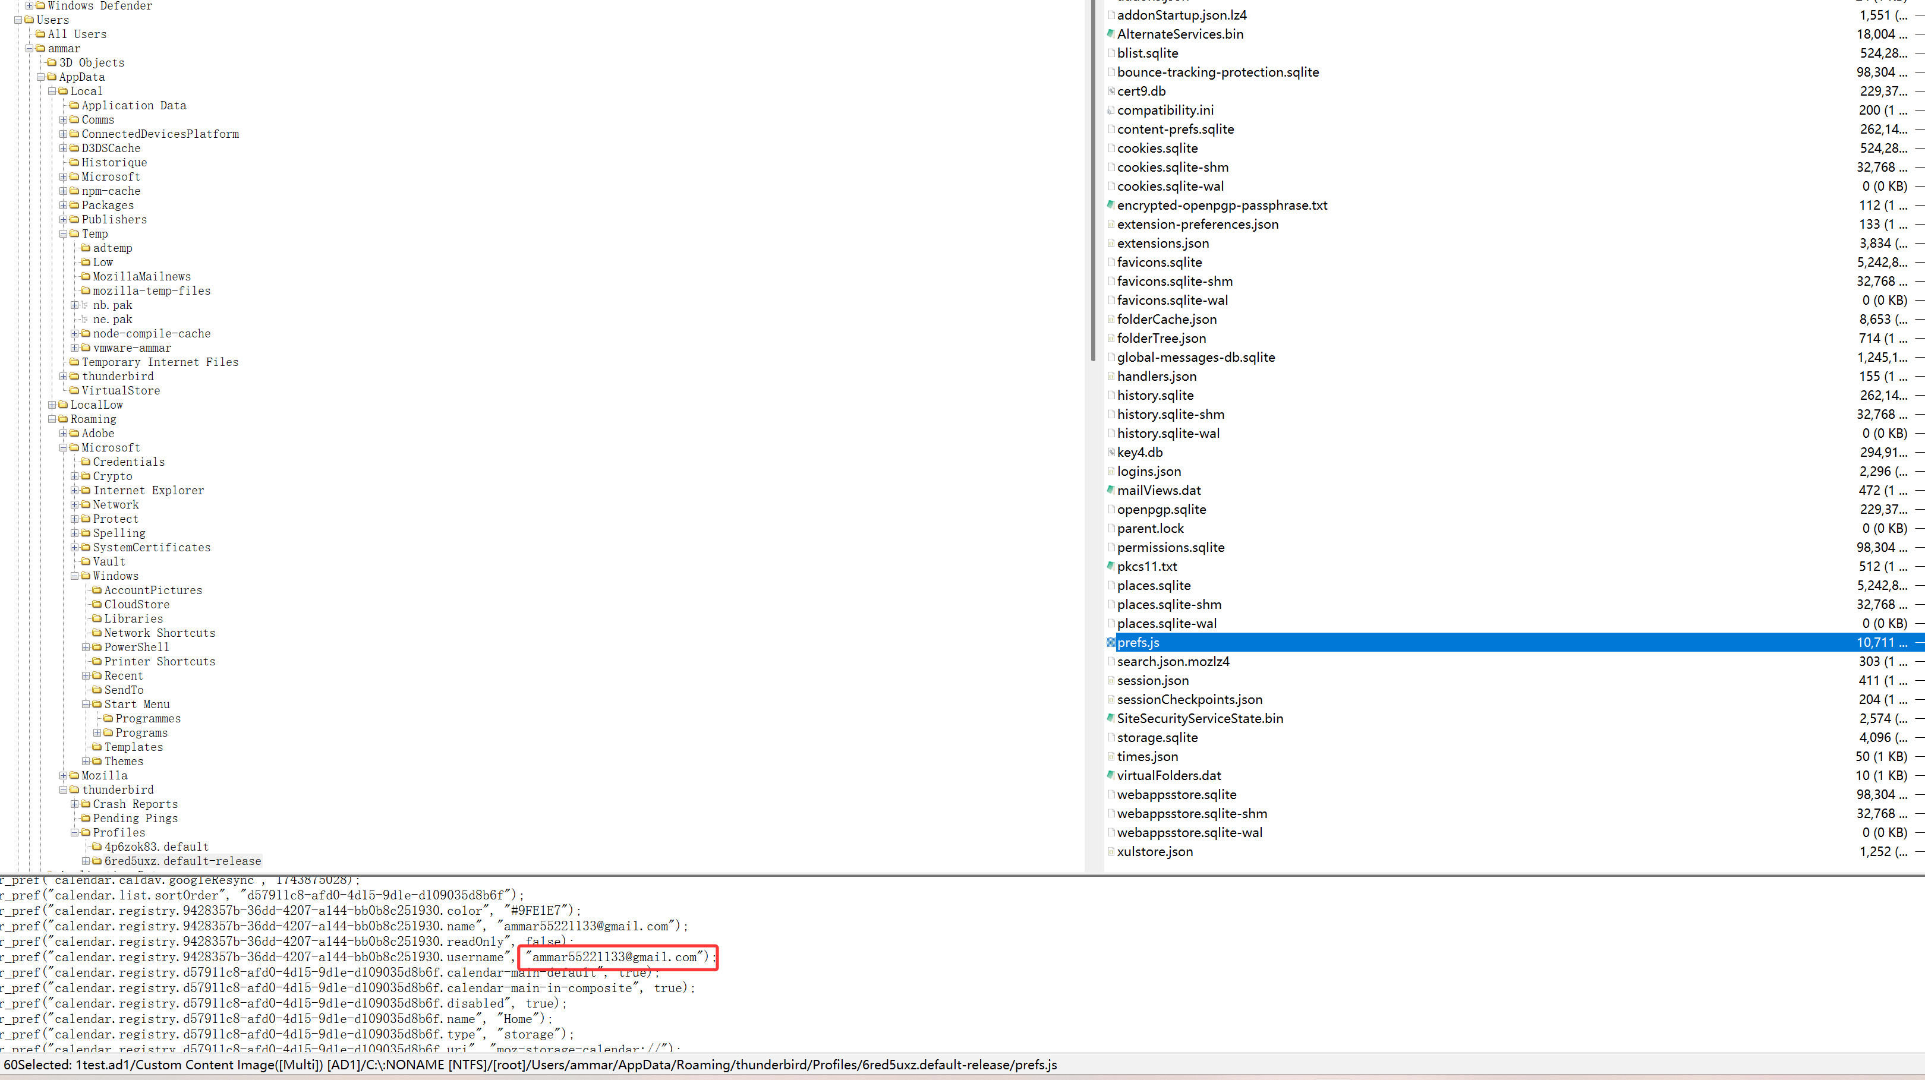Viewport: 1925px width, 1080px height.
Task: Click the file list vertical scrollbar
Action: 1094,179
